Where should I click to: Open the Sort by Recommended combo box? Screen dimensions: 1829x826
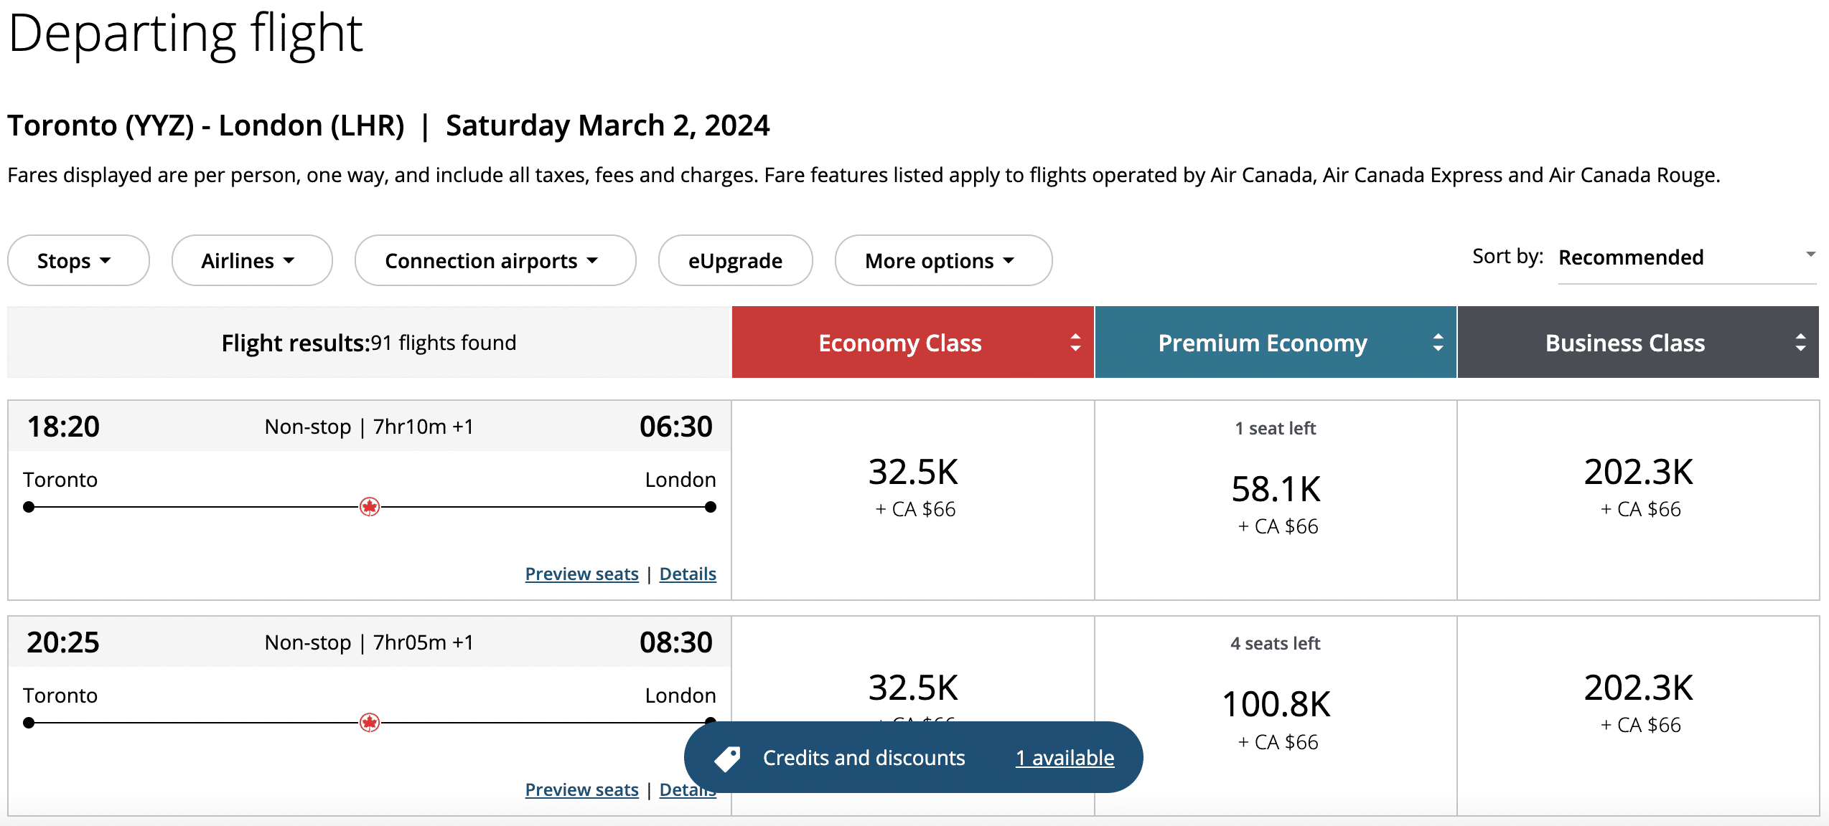coord(1686,258)
